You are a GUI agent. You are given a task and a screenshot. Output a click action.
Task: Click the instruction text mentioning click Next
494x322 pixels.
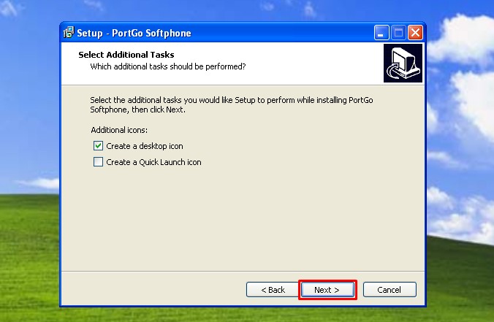(232, 105)
